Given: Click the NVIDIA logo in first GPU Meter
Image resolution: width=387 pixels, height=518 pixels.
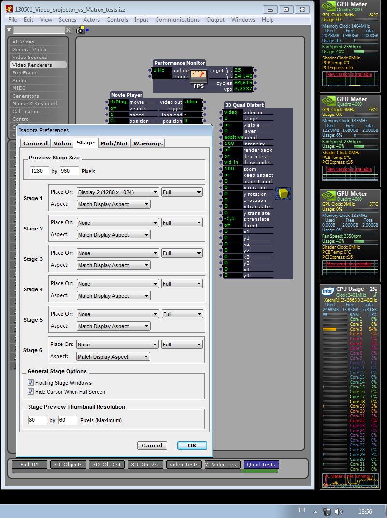Looking at the screenshot, I should tap(329, 7).
